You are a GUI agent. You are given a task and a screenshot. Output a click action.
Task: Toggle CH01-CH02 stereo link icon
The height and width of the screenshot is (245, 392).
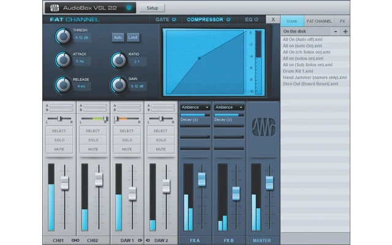click(75, 240)
